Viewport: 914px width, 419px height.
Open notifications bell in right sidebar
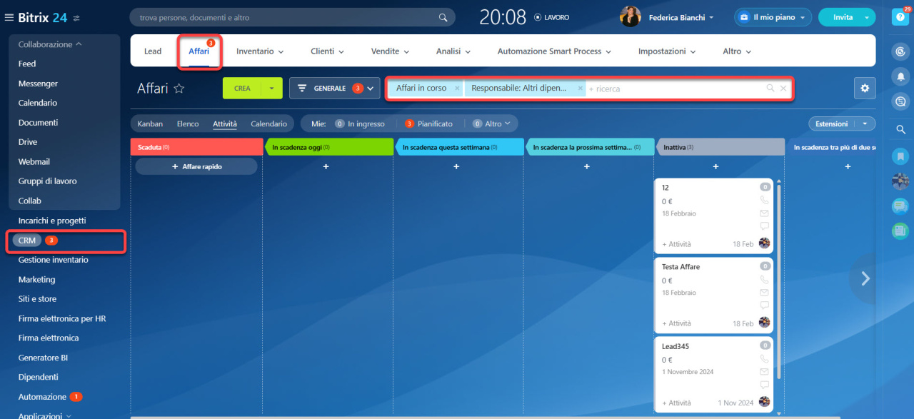click(x=900, y=76)
